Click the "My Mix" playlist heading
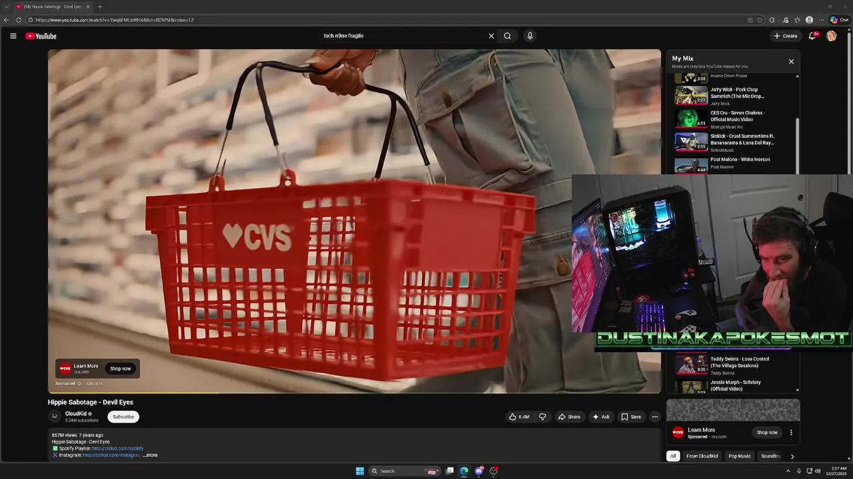Image resolution: width=853 pixels, height=479 pixels. [x=682, y=59]
